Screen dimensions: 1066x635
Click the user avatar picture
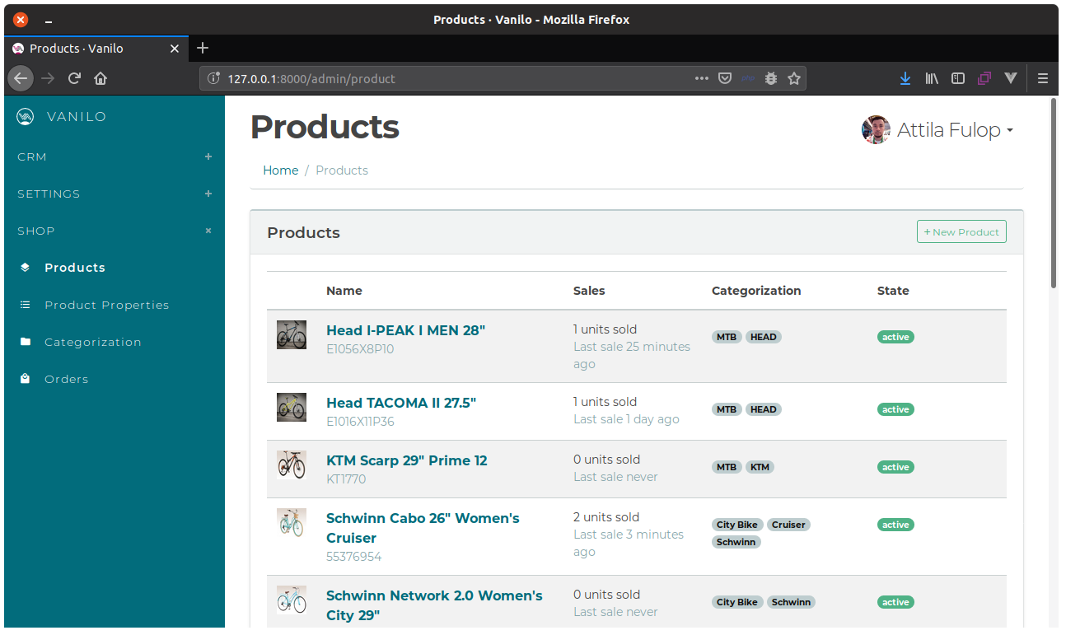coord(876,130)
